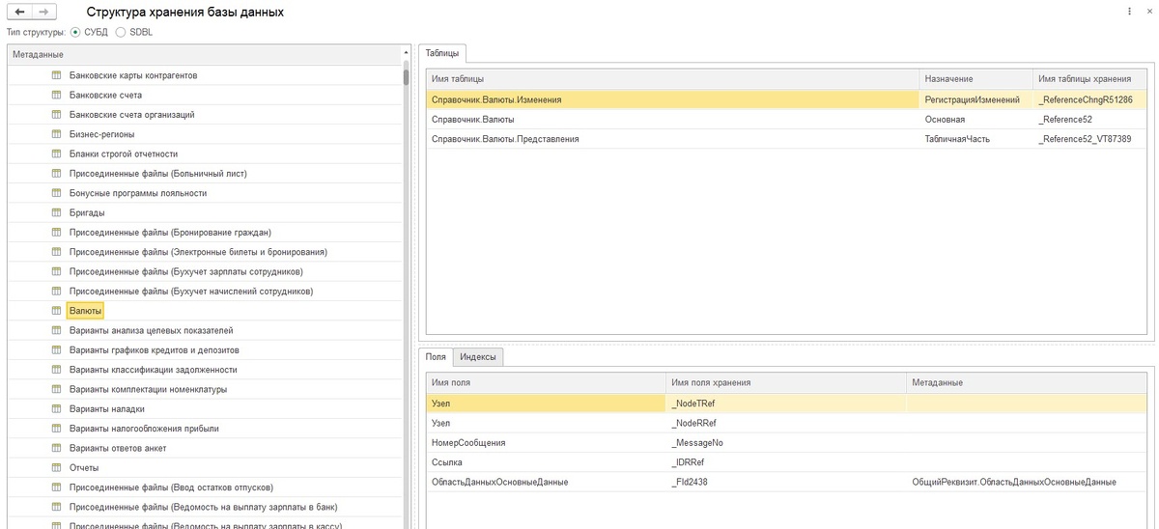
Task: Sort by Имя поля хранения column header
Action: coord(786,382)
